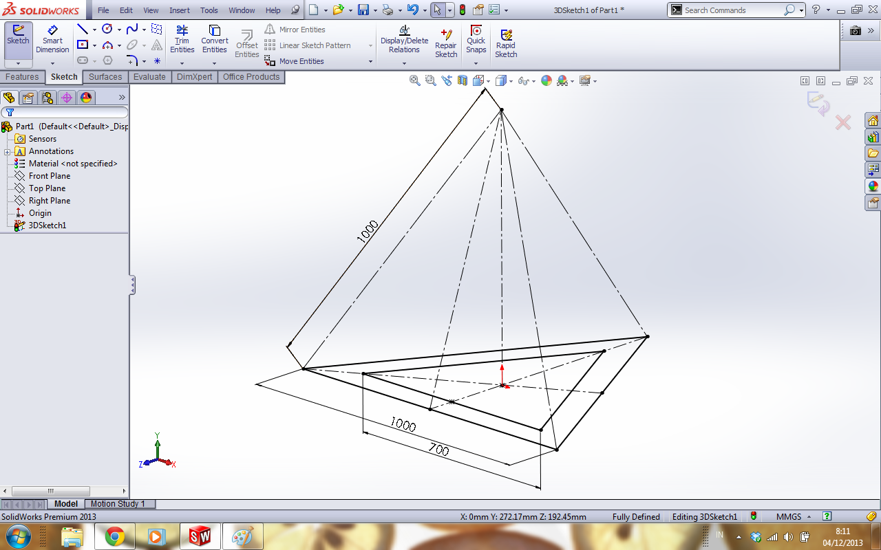Click Convert Entities

[214, 40]
